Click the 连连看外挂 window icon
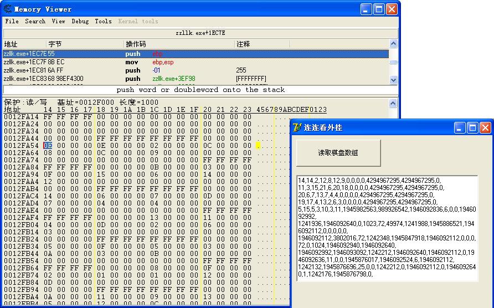Image resolution: width=494 pixels, height=308 pixels. pyautogui.click(x=297, y=127)
